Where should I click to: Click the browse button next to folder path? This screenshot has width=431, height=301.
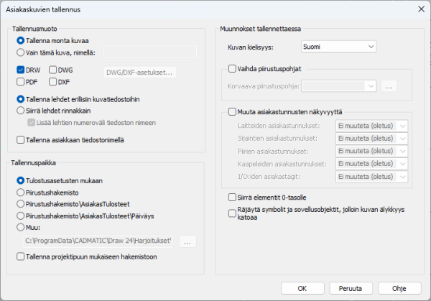(187, 242)
